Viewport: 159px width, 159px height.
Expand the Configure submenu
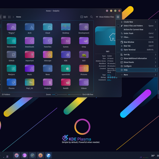point(137,66)
